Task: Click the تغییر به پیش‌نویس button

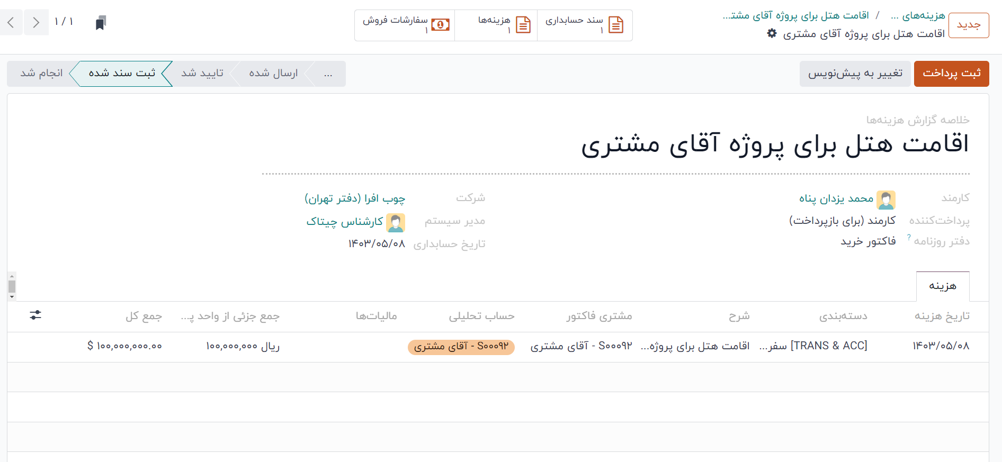Action: click(855, 74)
